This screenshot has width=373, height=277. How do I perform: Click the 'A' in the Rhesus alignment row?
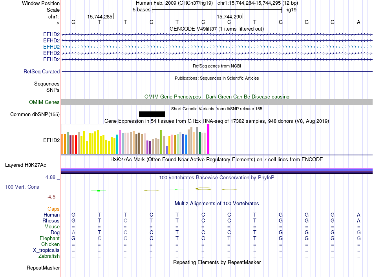click(358, 221)
